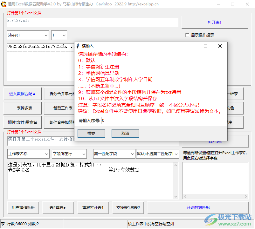Click option text 10: 从txt文件中读入字段结构并保存

point(118,98)
